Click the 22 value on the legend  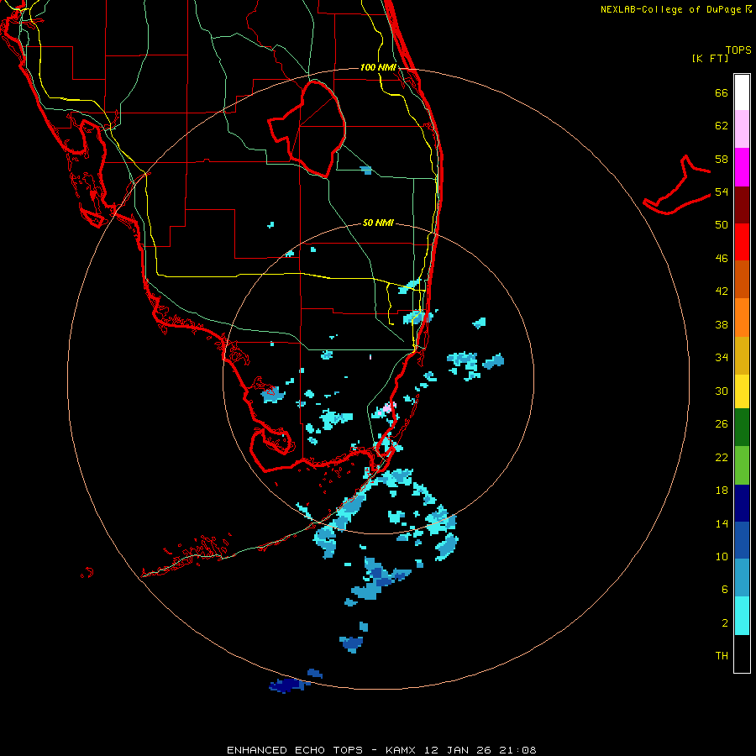point(722,458)
